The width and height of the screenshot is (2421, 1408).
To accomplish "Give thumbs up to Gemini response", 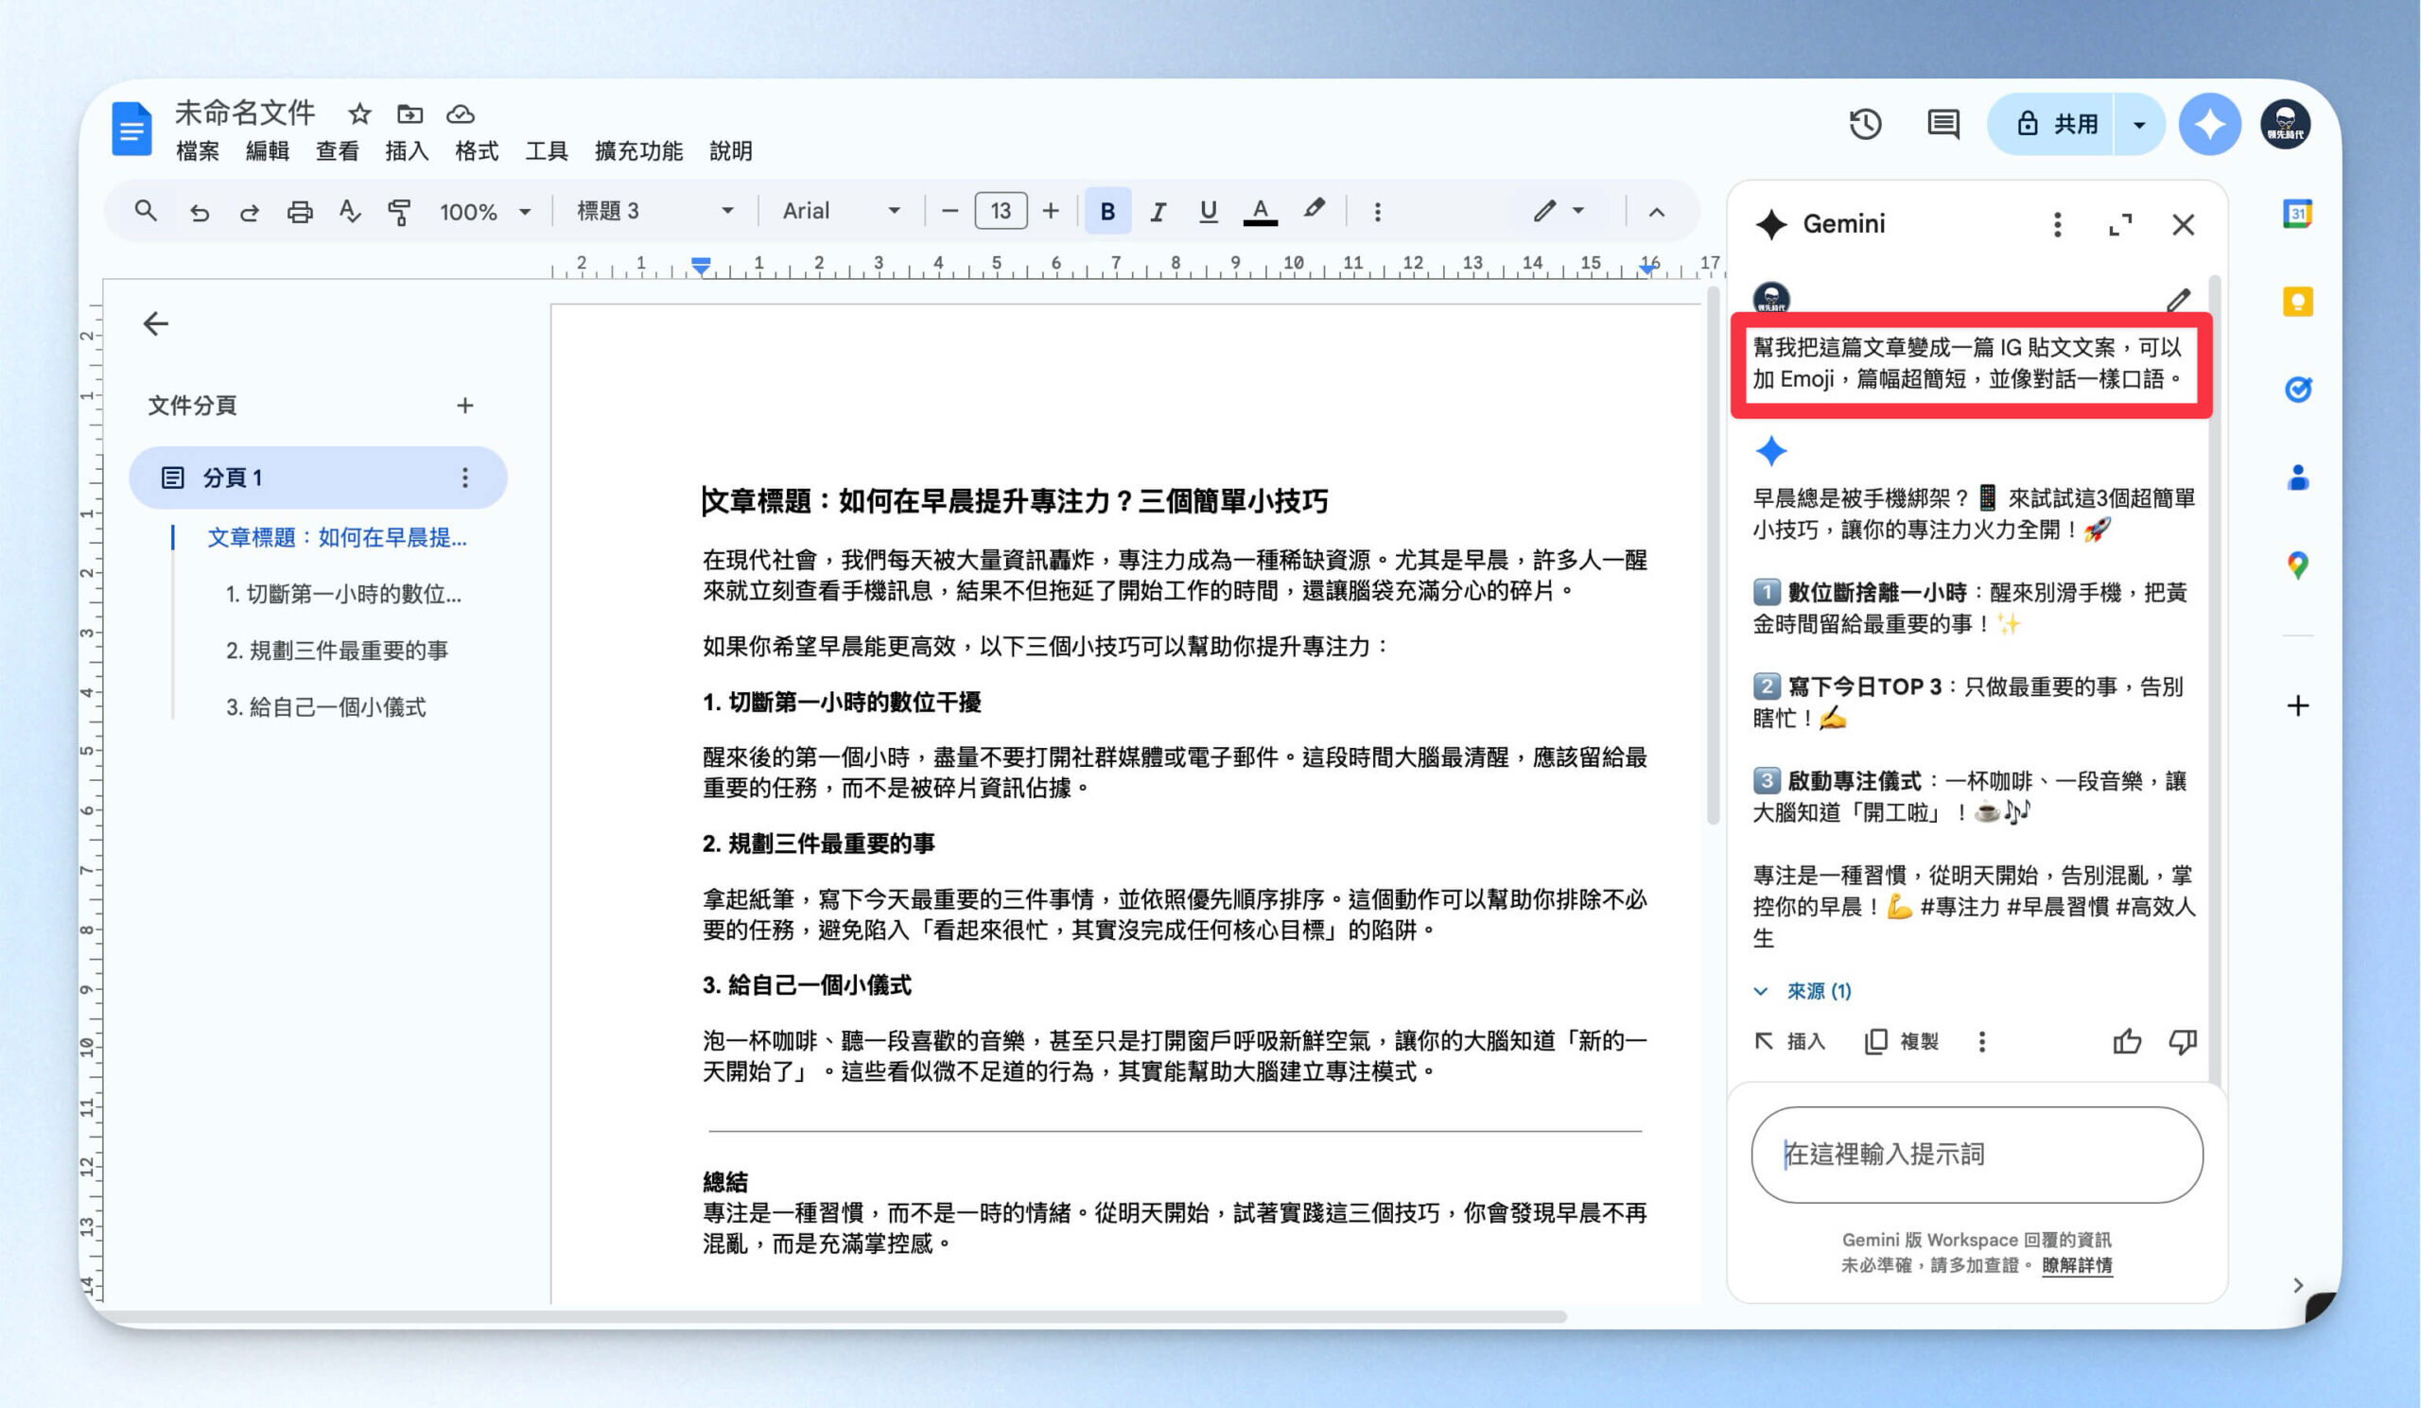I will (x=2127, y=1041).
